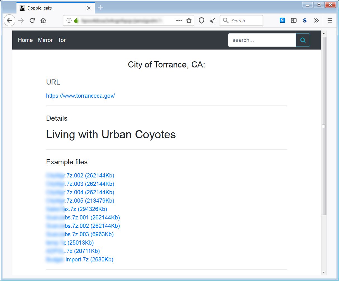Select the Home navigation item
Screen dimensions: 339x281
(x=25, y=40)
